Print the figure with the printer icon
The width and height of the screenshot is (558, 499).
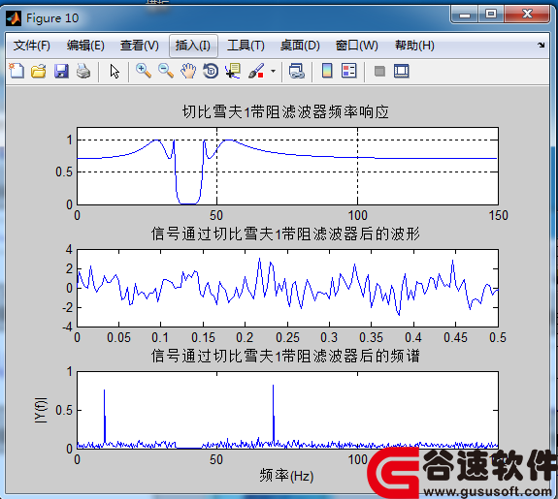pyautogui.click(x=83, y=71)
